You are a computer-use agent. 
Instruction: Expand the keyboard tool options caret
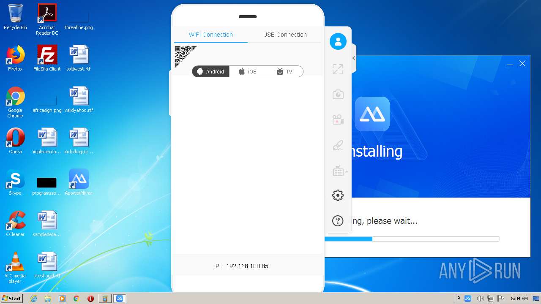point(347,172)
